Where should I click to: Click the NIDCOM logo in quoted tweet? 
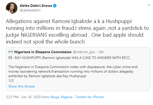pos(10,52)
